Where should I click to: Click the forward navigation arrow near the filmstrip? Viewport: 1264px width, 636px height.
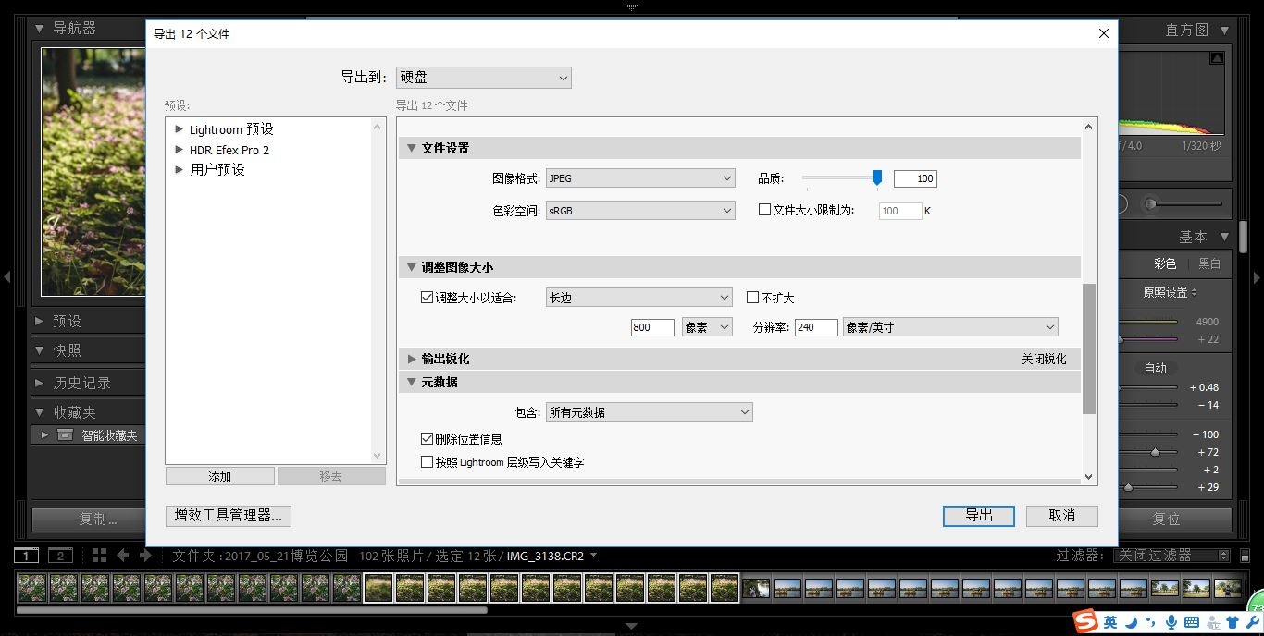point(146,556)
